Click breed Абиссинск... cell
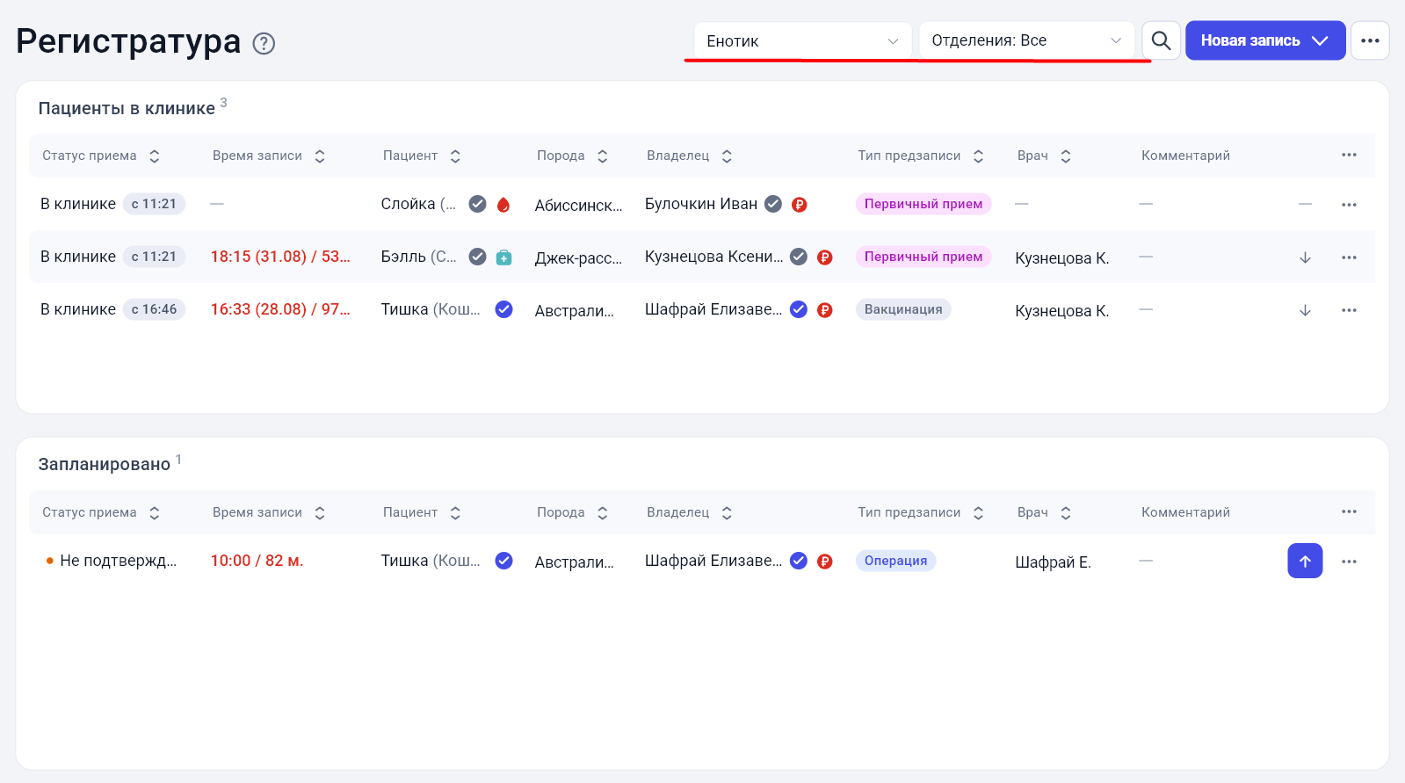Image resolution: width=1405 pixels, height=783 pixels. coord(578,206)
